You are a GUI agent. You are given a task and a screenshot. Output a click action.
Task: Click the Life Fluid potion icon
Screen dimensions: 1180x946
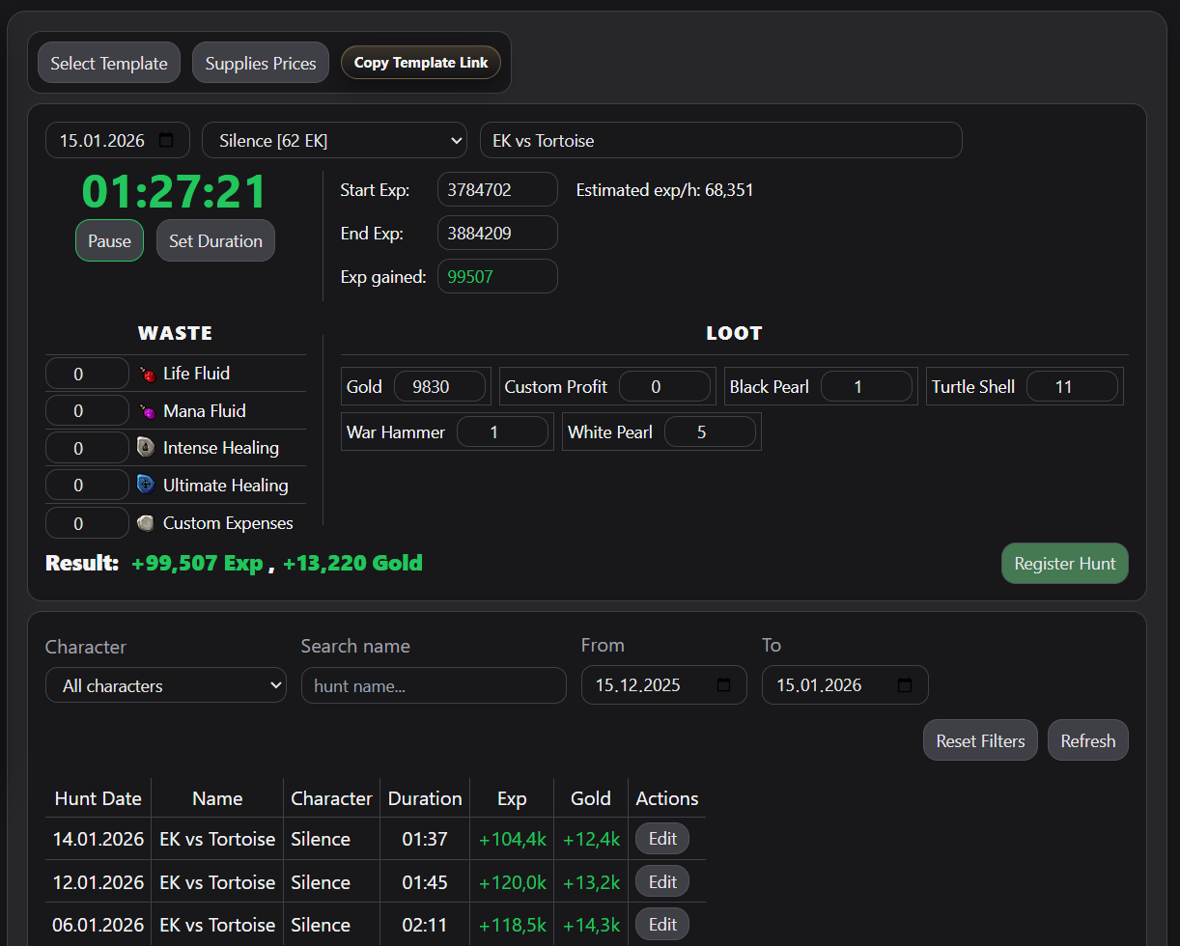pyautogui.click(x=147, y=374)
